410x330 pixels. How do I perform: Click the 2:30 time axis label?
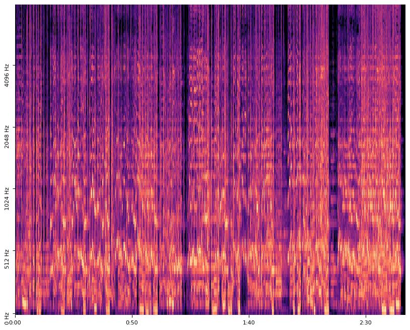[x=366, y=322]
